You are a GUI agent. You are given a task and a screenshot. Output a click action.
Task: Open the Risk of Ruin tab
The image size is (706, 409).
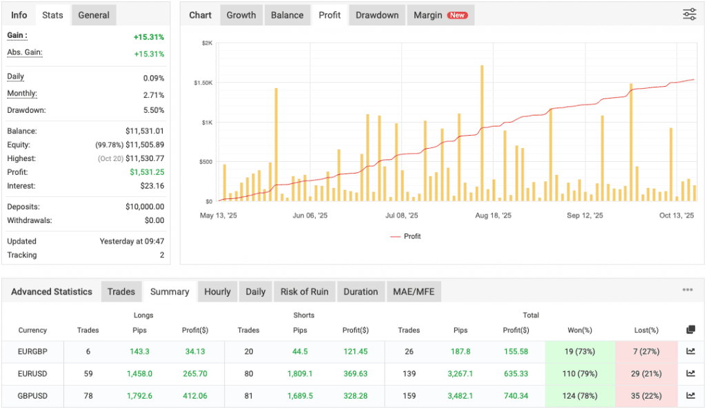click(304, 291)
